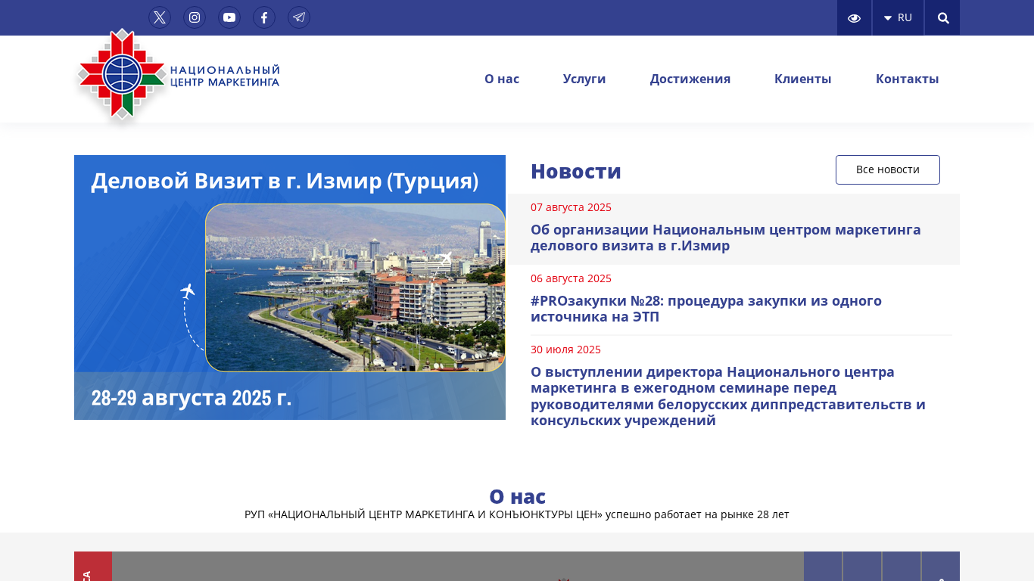Viewport: 1034px width, 581px height.
Task: Open the «Контакты» menu item
Action: click(908, 79)
